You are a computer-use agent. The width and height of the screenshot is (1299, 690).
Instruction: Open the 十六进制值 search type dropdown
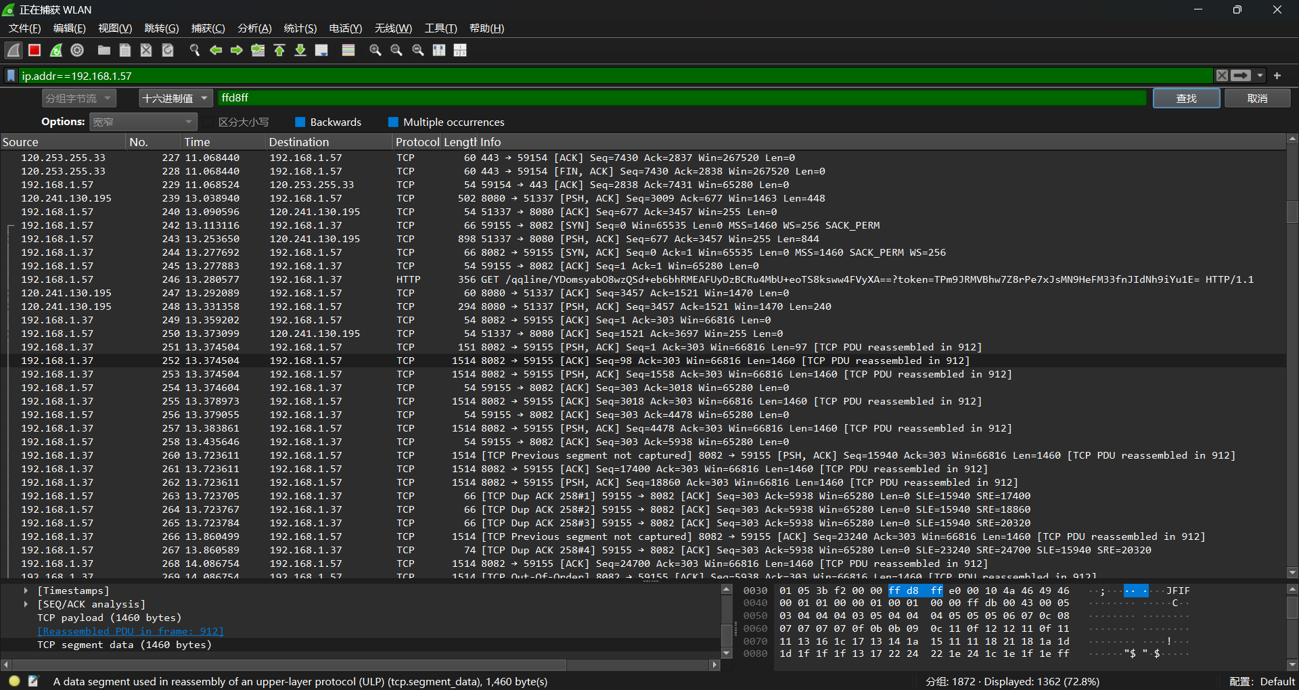click(175, 99)
